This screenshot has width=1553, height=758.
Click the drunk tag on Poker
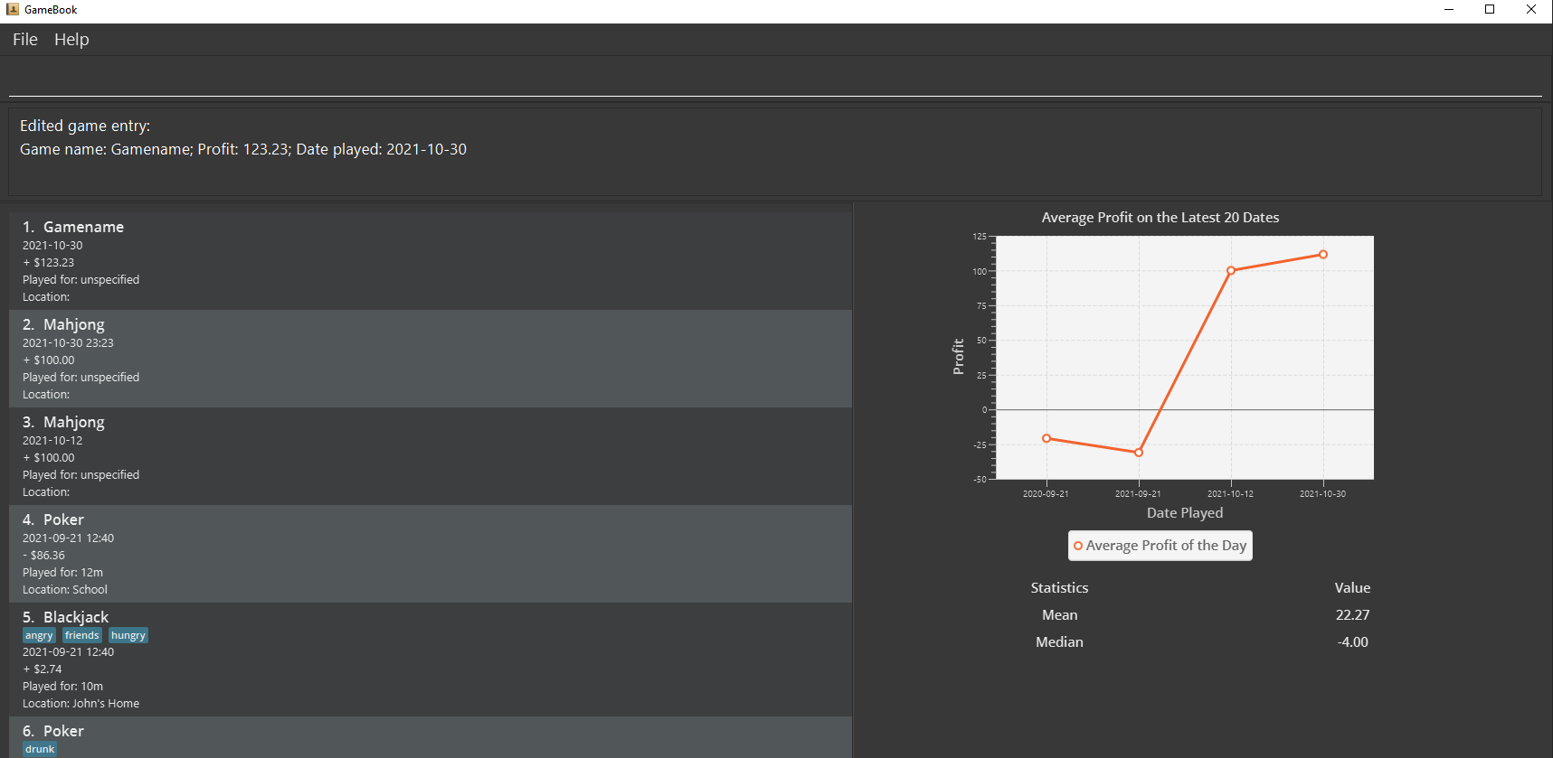tap(40, 749)
